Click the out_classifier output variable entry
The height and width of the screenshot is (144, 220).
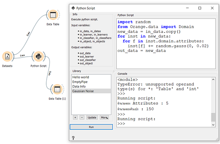click(88, 60)
